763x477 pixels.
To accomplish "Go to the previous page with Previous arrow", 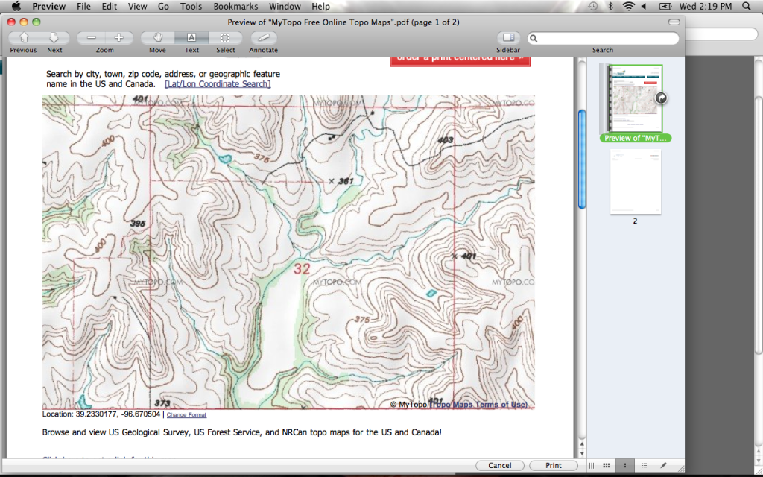I will [24, 37].
